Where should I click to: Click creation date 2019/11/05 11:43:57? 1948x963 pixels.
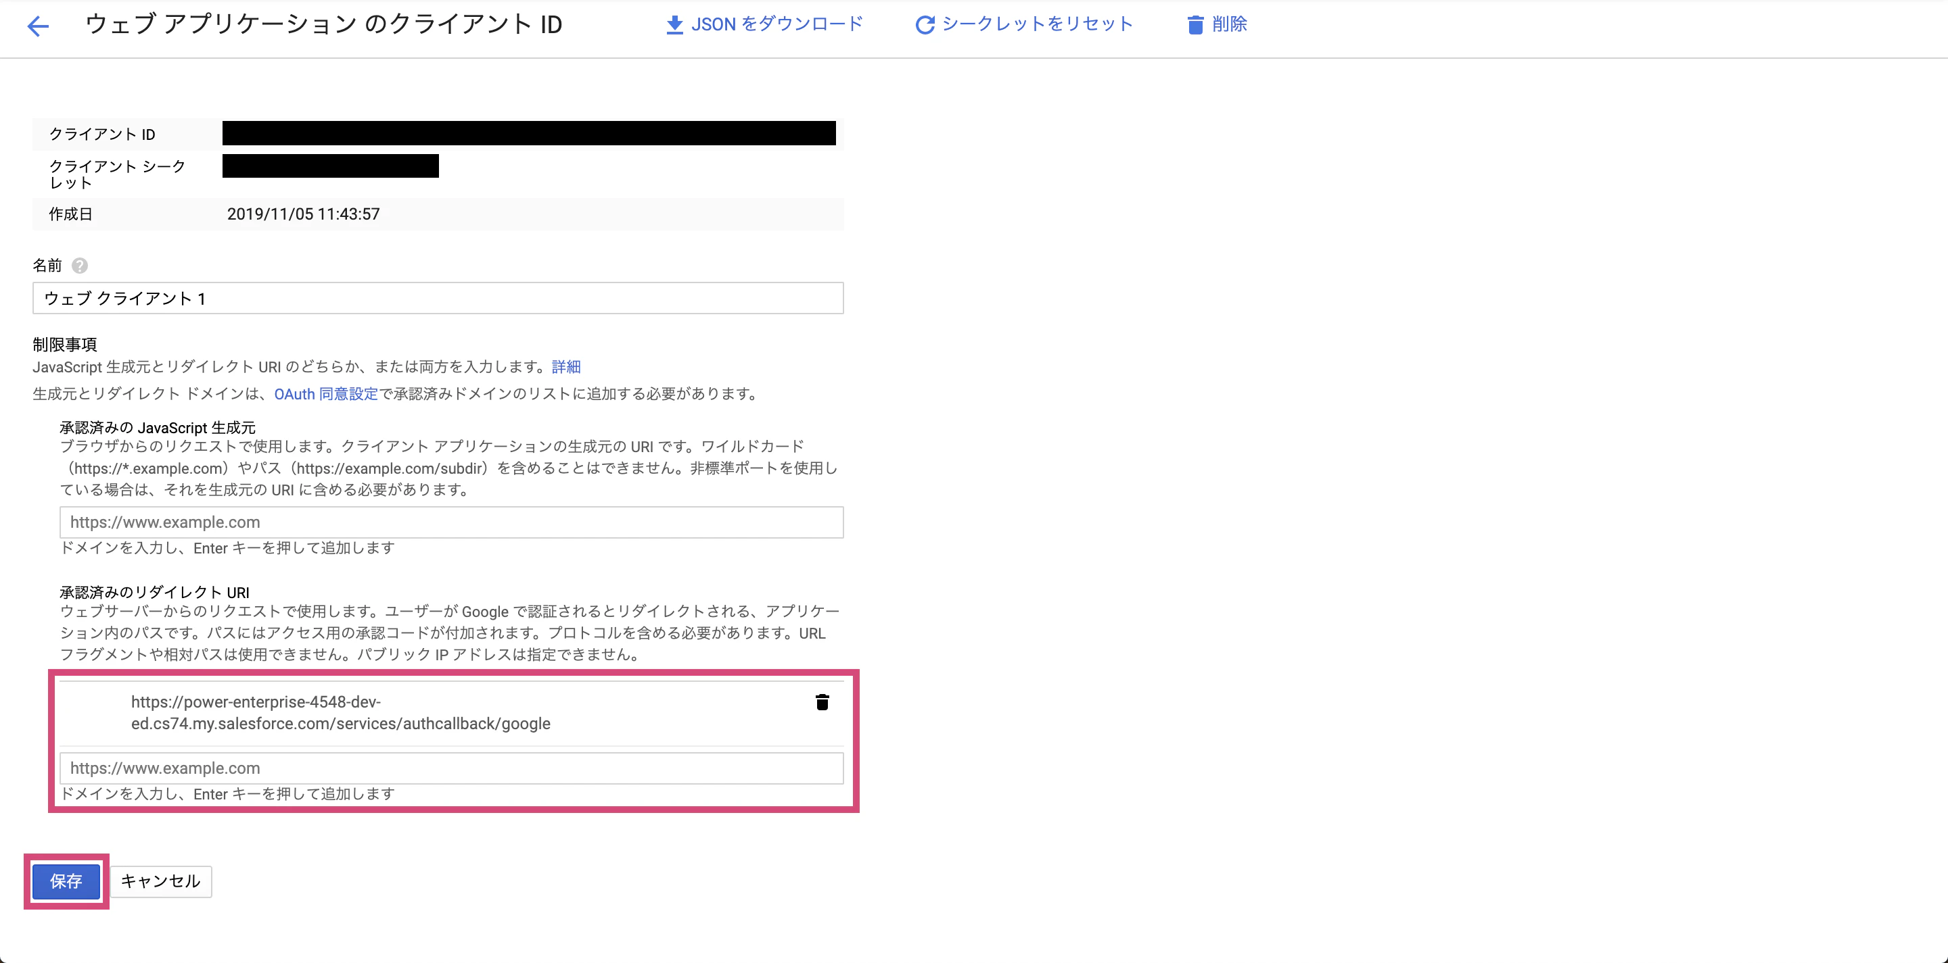point(303,214)
